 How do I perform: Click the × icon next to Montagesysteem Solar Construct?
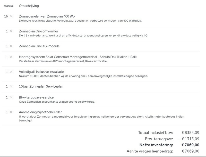(11, 57)
